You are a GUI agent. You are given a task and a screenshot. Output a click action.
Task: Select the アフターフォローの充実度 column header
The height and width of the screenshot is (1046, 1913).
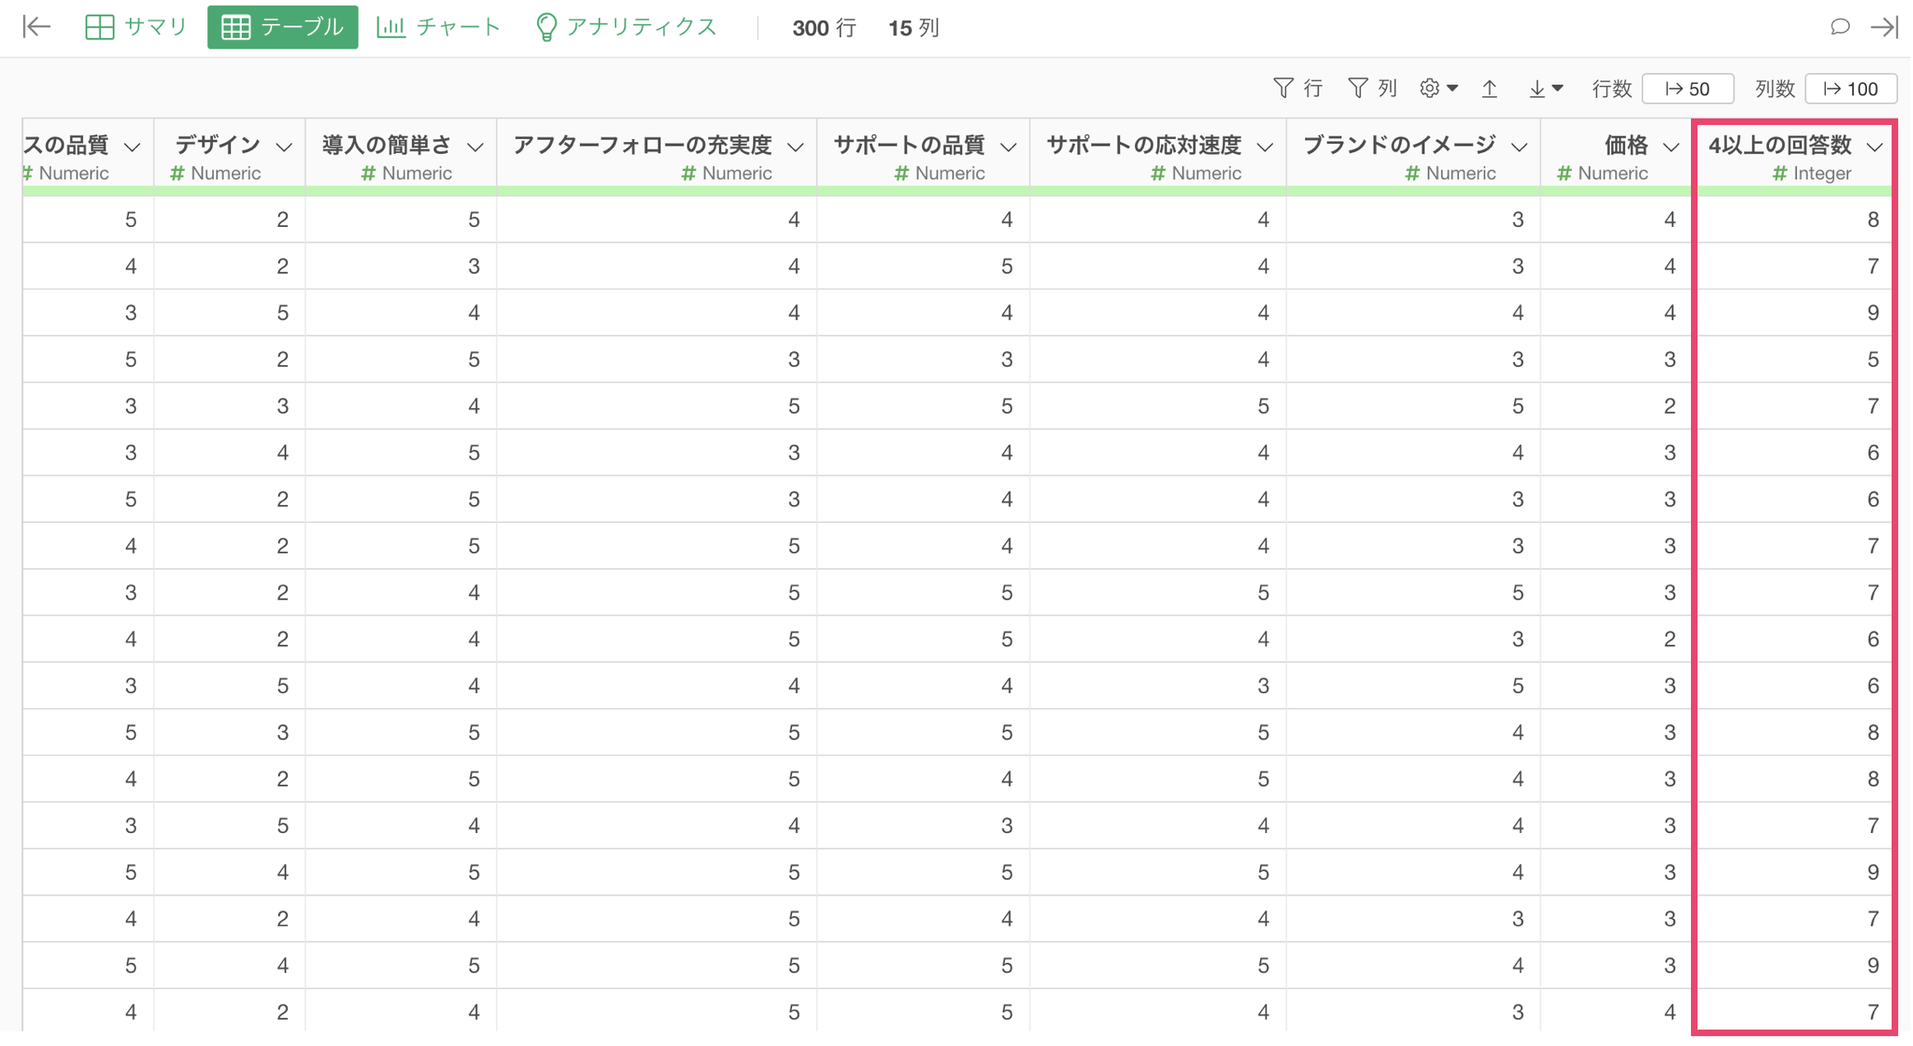click(x=642, y=146)
